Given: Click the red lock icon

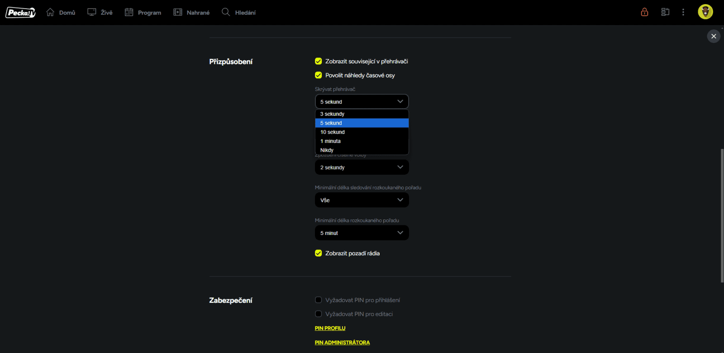Looking at the screenshot, I should pyautogui.click(x=644, y=12).
